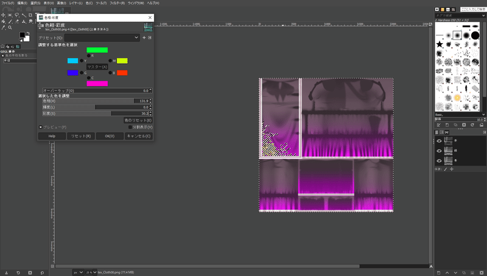
Task: Select the black star brush
Action: [440, 44]
